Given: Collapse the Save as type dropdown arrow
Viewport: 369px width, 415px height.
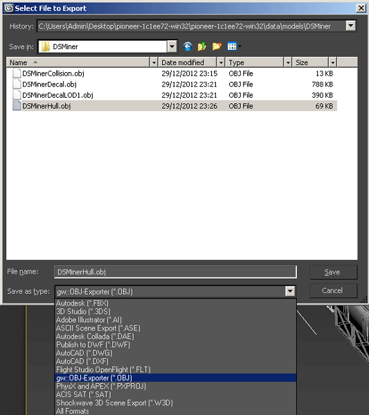Looking at the screenshot, I should pyautogui.click(x=290, y=292).
